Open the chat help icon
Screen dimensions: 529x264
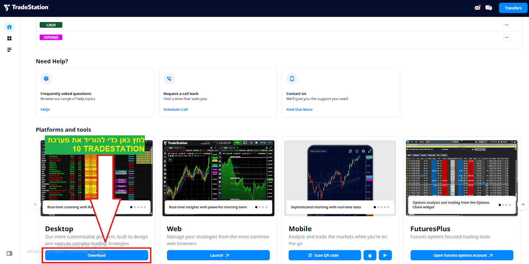click(489, 8)
